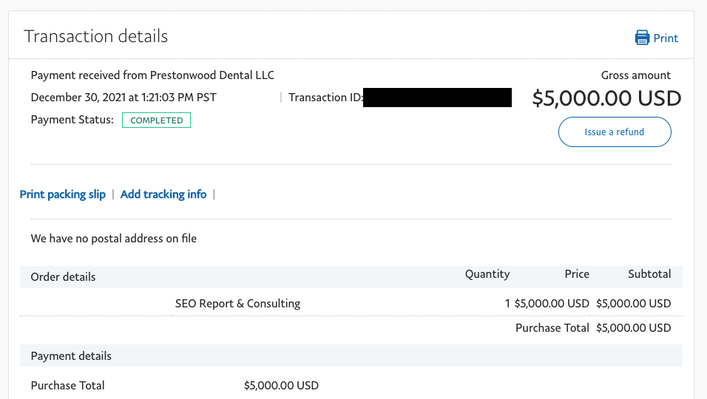Click the Issue a refund button
Screen dimensions: 707x399
click(x=615, y=132)
